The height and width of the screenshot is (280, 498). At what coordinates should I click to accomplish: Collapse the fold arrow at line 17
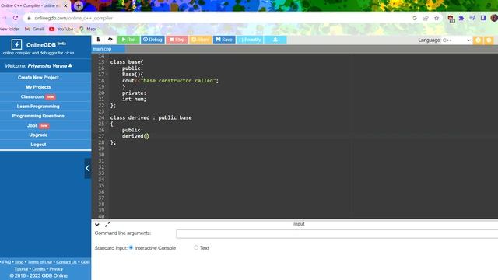pos(107,75)
